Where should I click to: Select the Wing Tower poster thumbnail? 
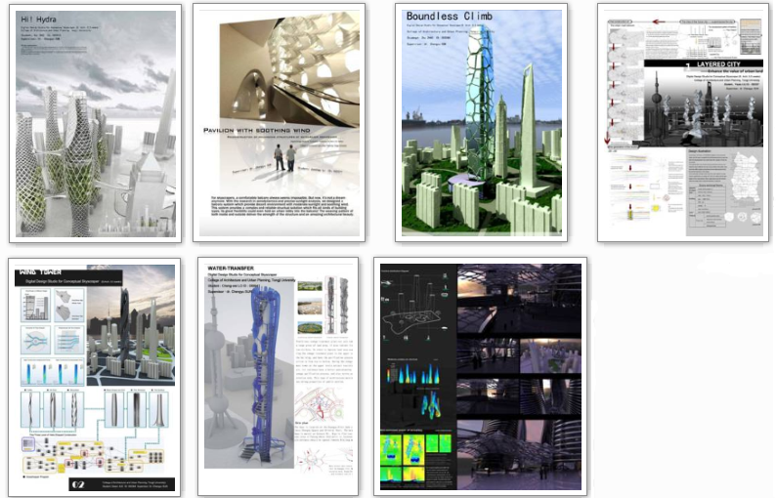coord(94,377)
